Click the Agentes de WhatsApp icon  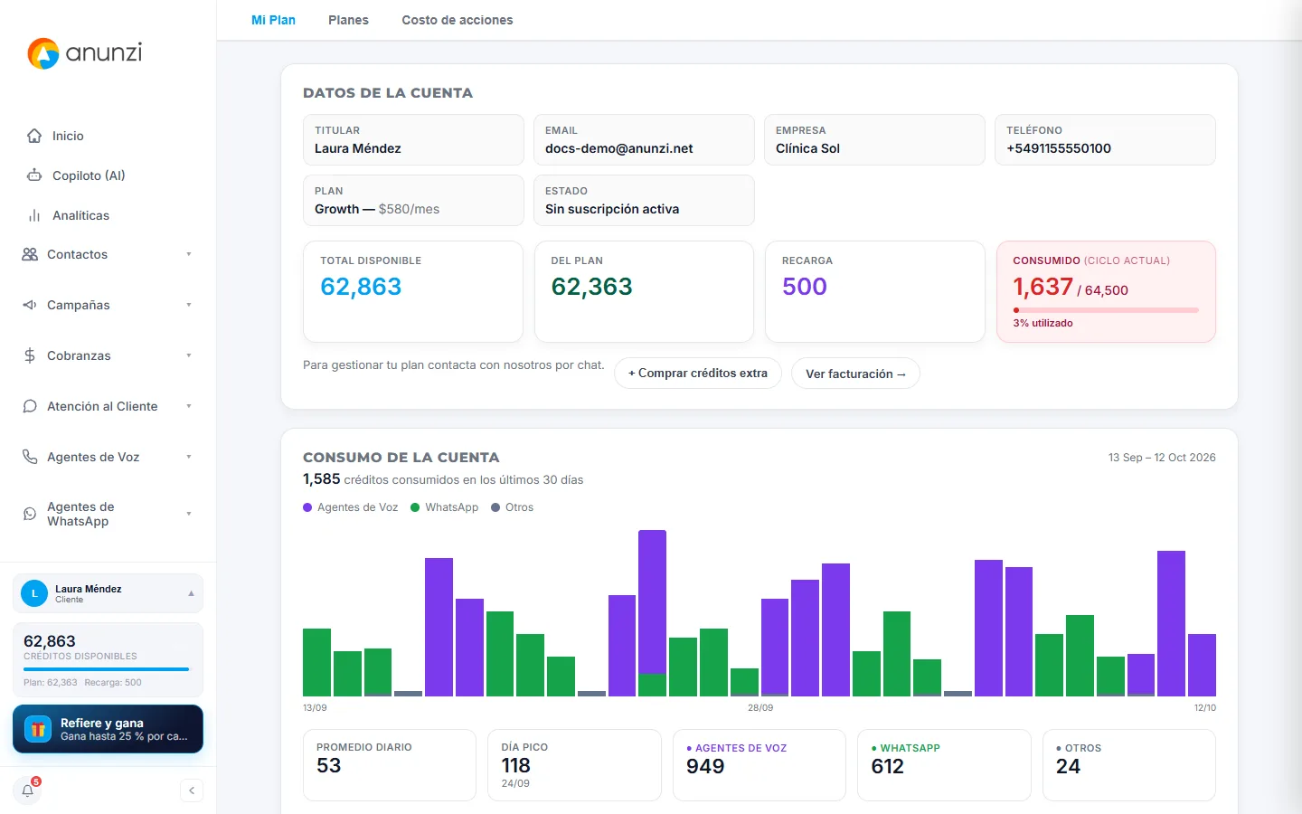tap(30, 514)
